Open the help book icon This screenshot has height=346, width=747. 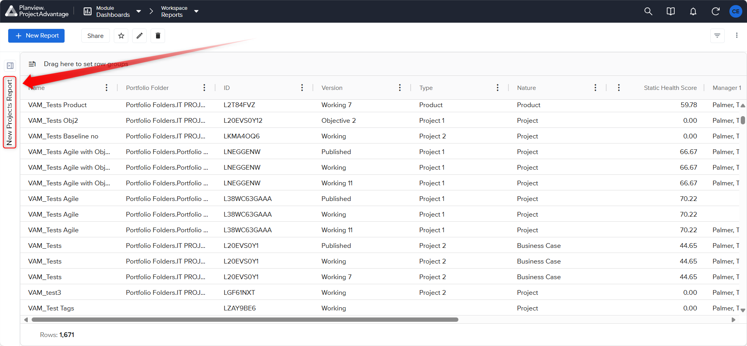point(670,11)
